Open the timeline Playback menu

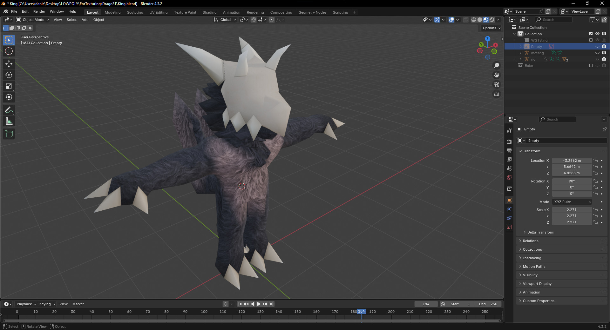26,304
